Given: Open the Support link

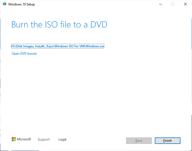Looking at the screenshot, I should tap(44, 140).
